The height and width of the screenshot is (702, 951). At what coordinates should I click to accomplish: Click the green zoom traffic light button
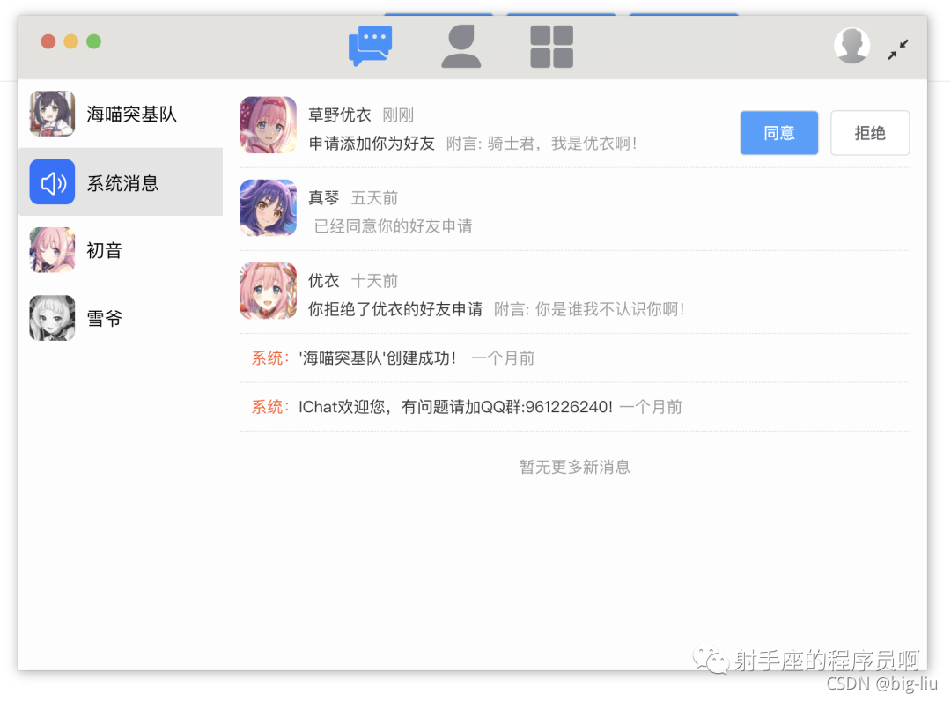coord(92,41)
